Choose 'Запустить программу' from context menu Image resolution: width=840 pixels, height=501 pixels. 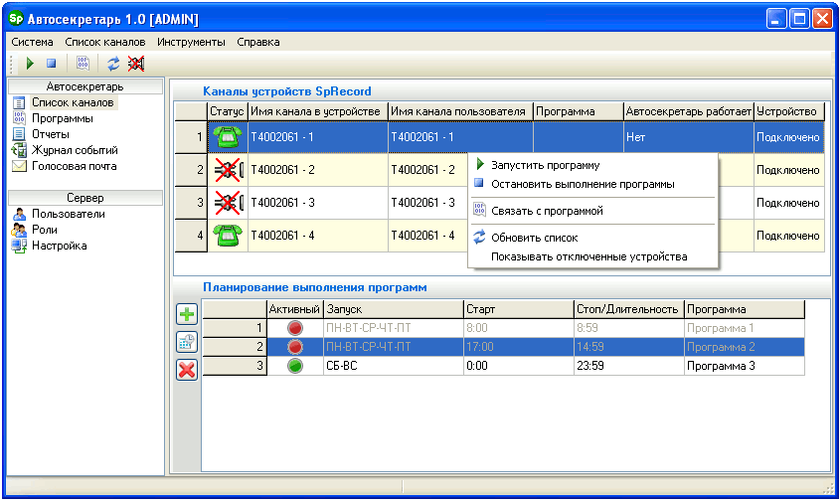(545, 165)
